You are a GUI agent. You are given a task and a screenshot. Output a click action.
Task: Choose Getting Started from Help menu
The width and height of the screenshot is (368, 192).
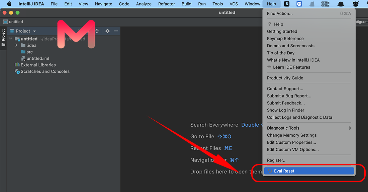tap(309, 31)
